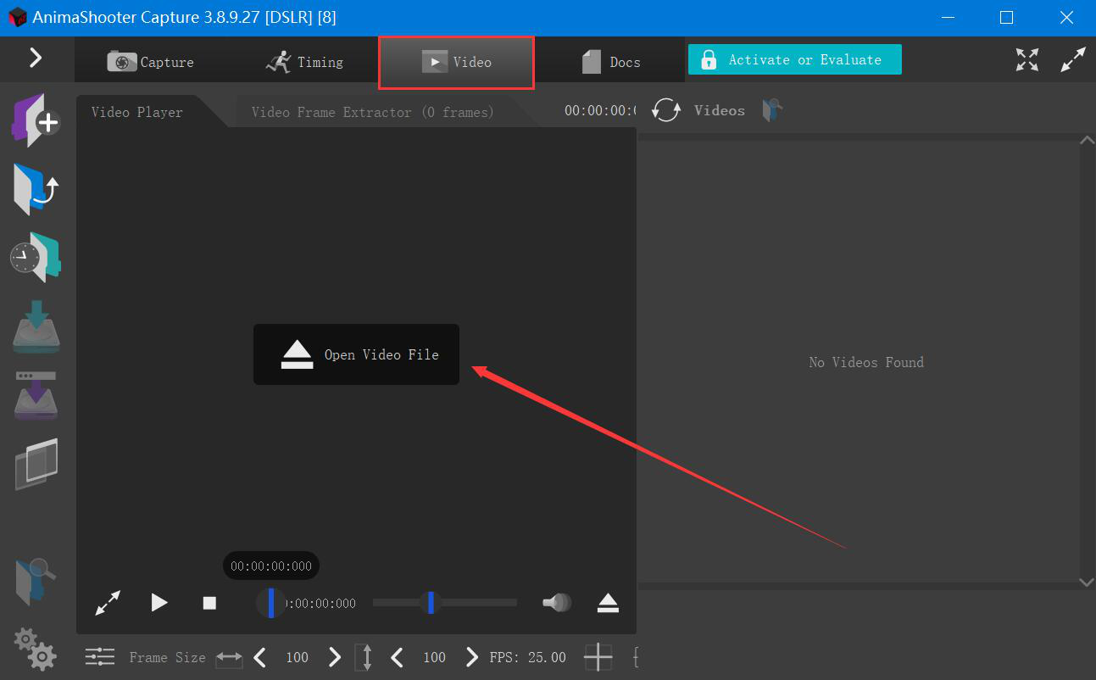This screenshot has height=680, width=1096.
Task: Click the frame width value 100
Action: [297, 657]
